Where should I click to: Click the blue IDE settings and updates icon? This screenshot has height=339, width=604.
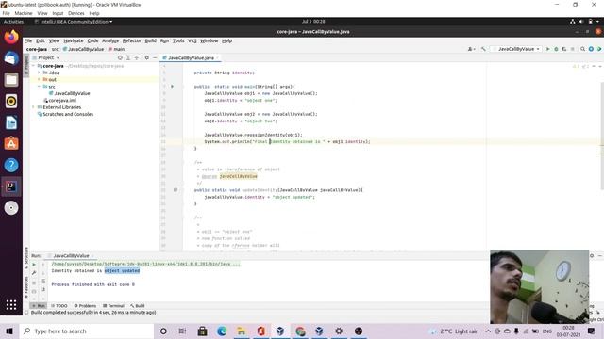591,49
